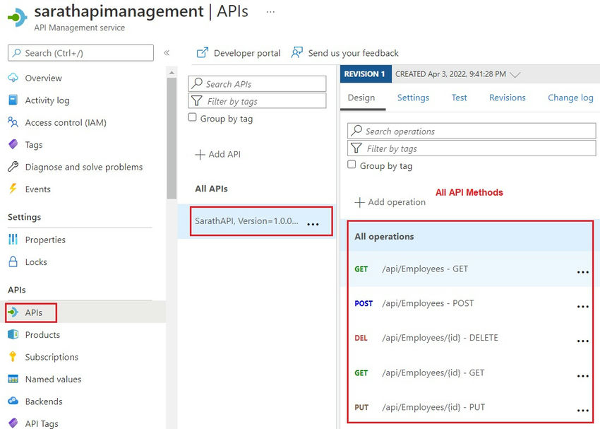
Task: Click the Activity log icon
Action: 13,100
